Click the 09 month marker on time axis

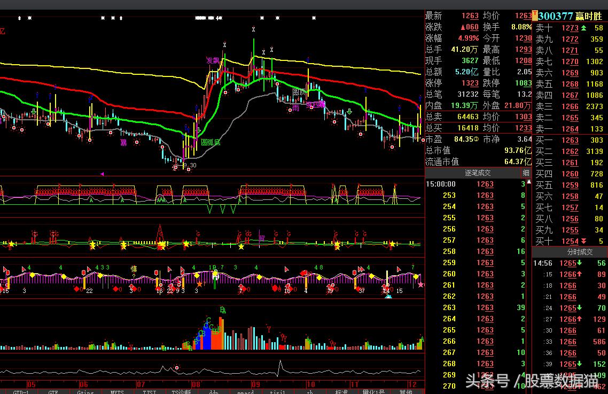coord(255,384)
